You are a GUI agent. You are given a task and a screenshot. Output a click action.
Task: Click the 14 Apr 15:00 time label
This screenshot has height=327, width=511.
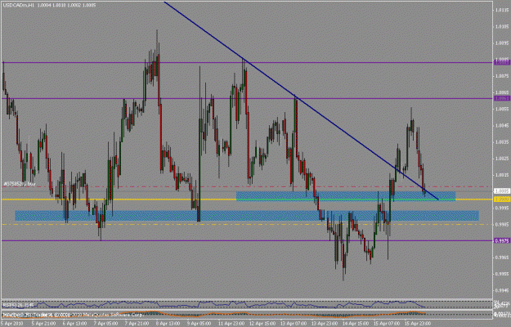(x=356, y=324)
